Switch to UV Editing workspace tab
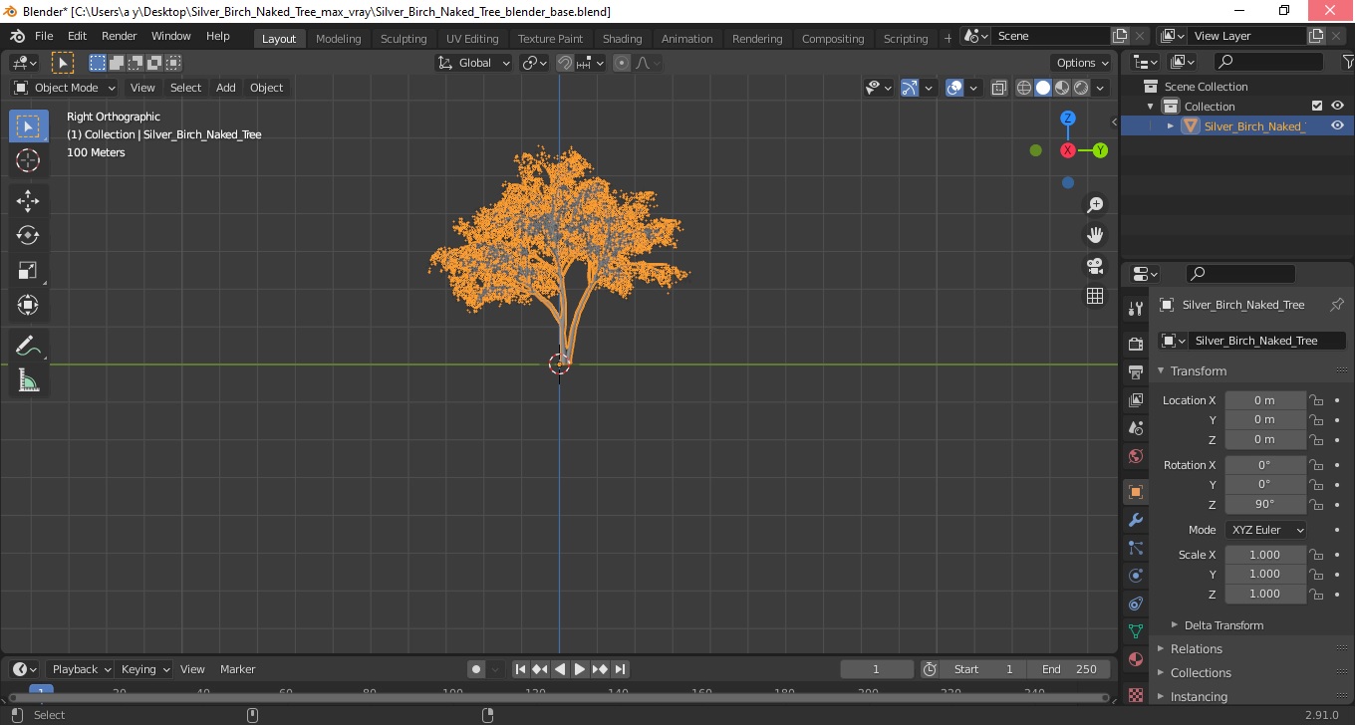This screenshot has width=1355, height=725. [x=472, y=38]
